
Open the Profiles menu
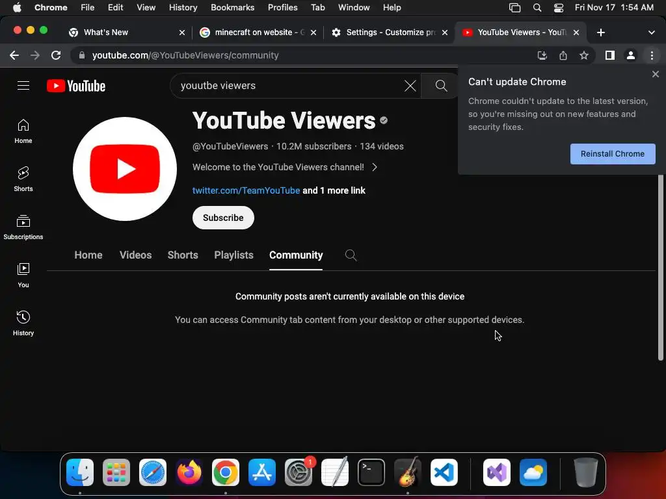[x=282, y=8]
